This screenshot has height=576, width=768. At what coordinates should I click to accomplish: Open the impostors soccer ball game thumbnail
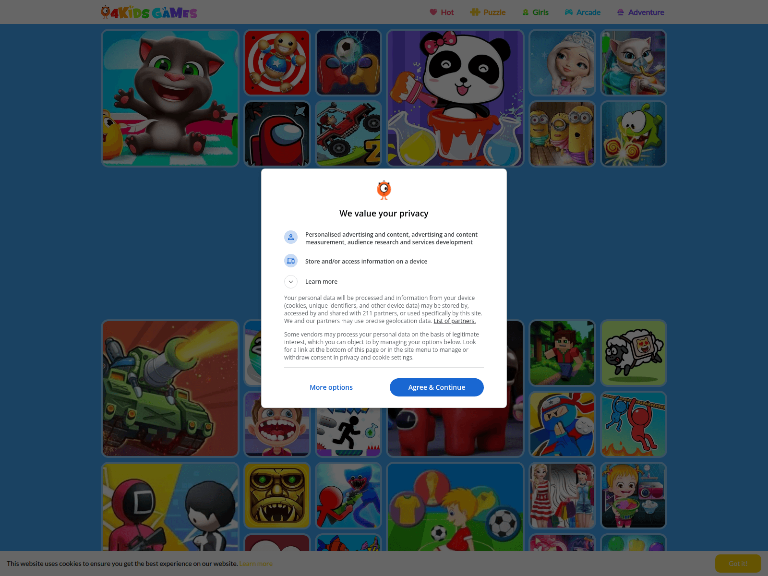(348, 63)
